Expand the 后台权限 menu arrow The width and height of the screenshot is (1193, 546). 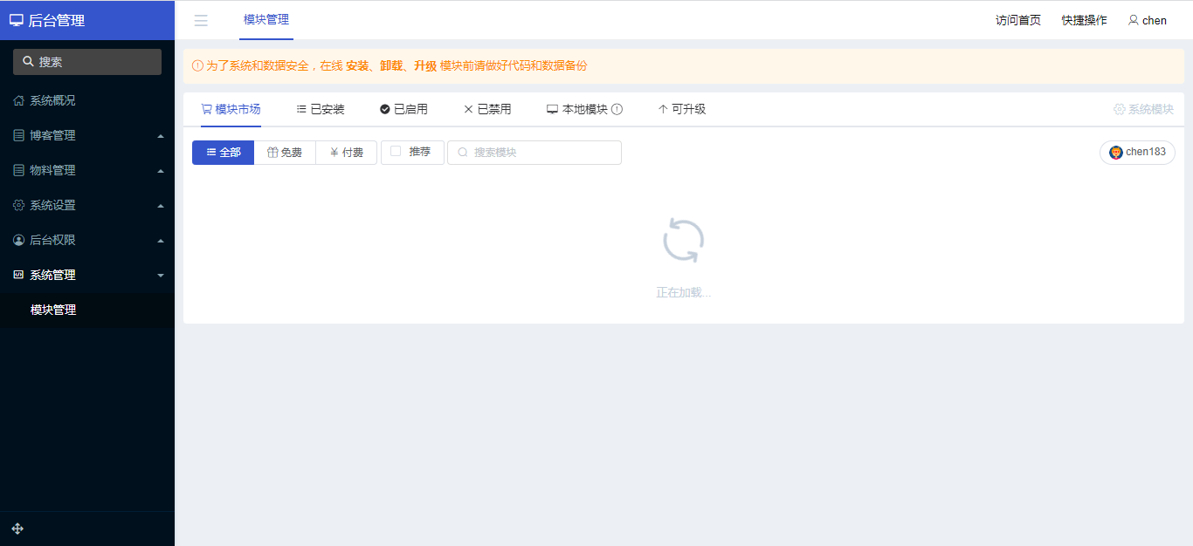click(x=160, y=241)
